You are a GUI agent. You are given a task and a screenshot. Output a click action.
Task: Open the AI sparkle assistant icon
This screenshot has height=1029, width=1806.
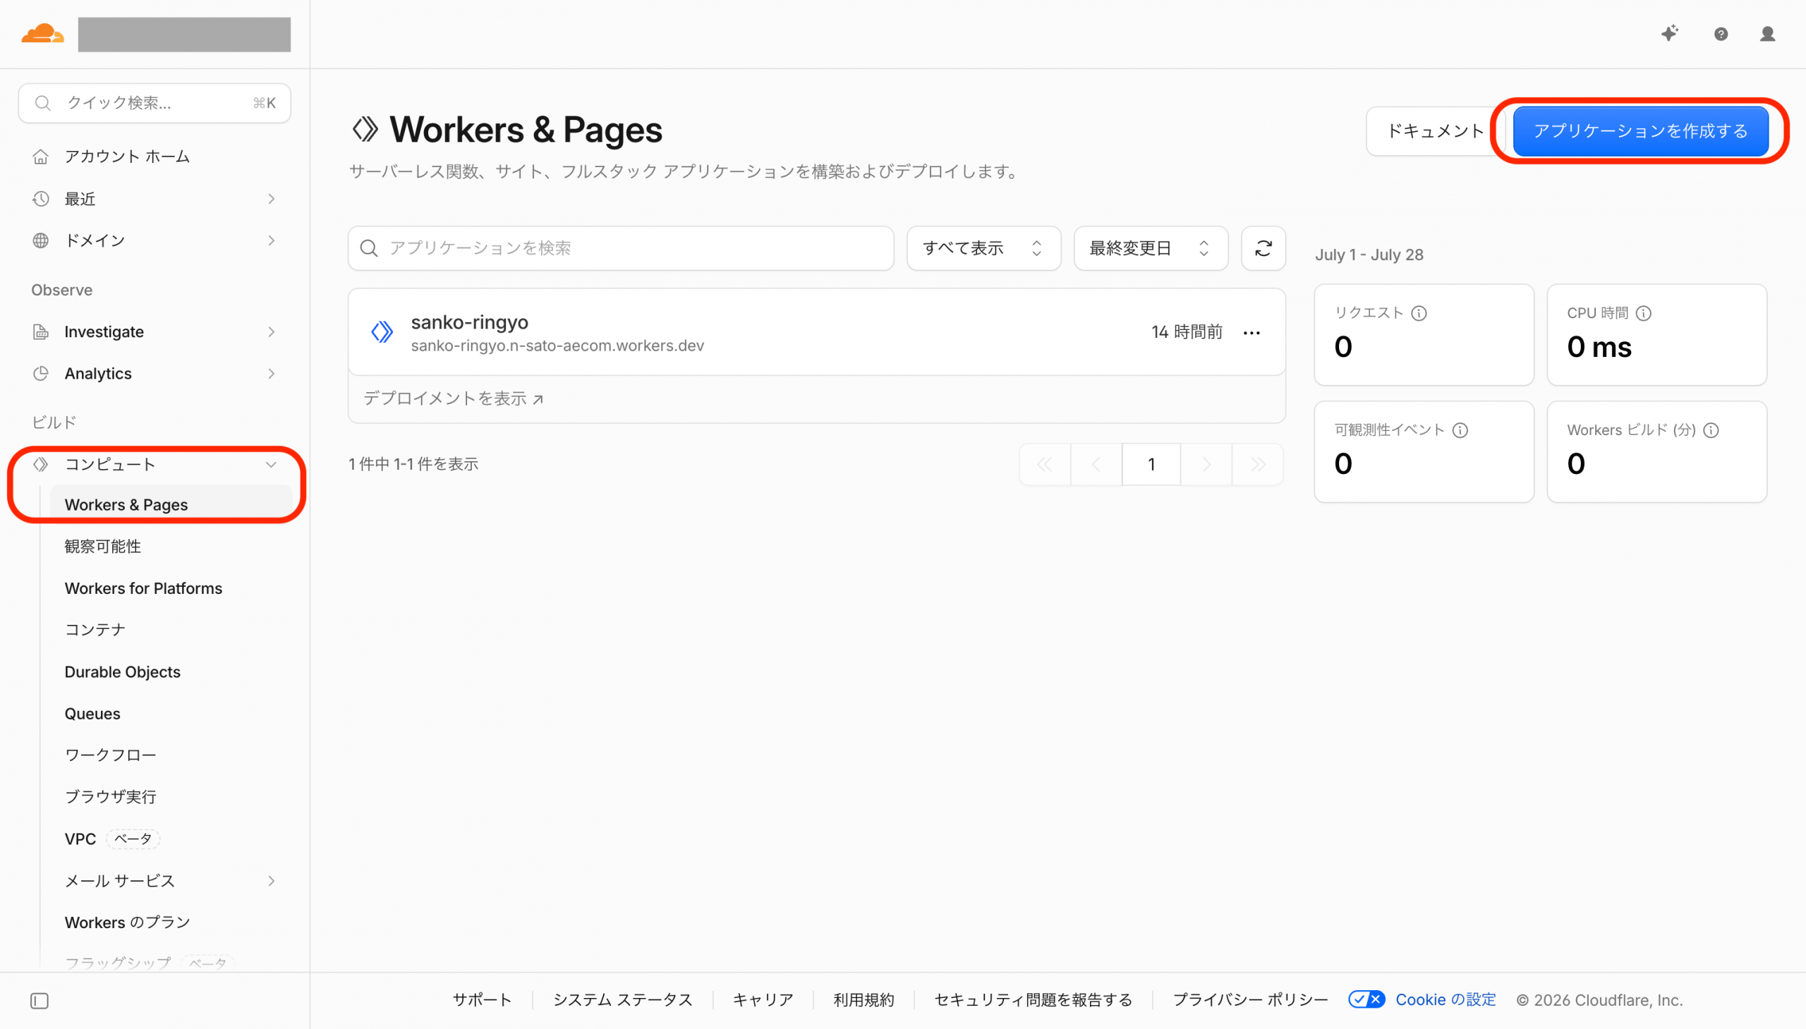(1670, 33)
